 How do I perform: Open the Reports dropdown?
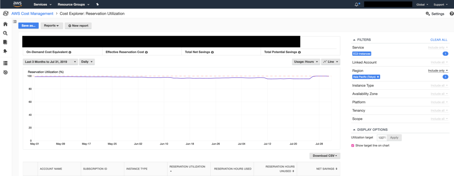51,26
